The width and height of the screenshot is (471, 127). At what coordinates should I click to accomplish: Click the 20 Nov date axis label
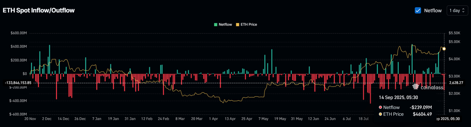[30, 119]
